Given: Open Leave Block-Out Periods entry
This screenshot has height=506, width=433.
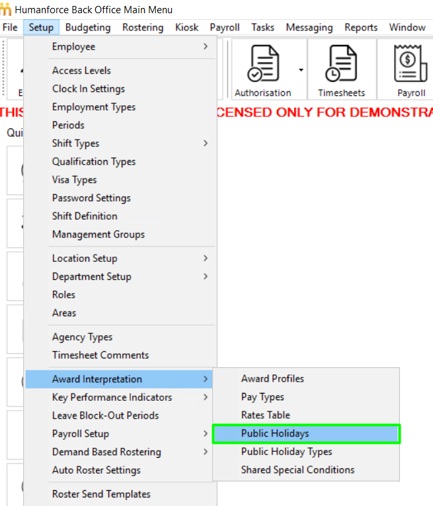Looking at the screenshot, I should coord(119,415).
